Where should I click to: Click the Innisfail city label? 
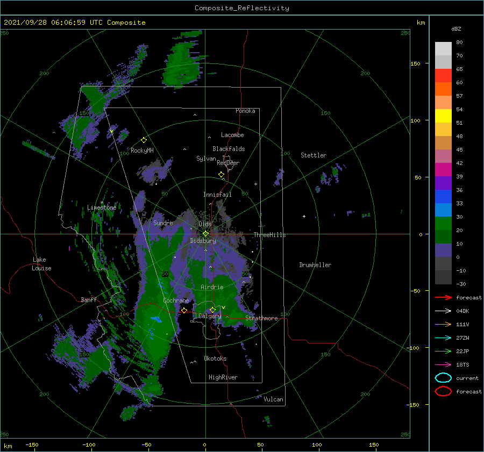pyautogui.click(x=217, y=195)
